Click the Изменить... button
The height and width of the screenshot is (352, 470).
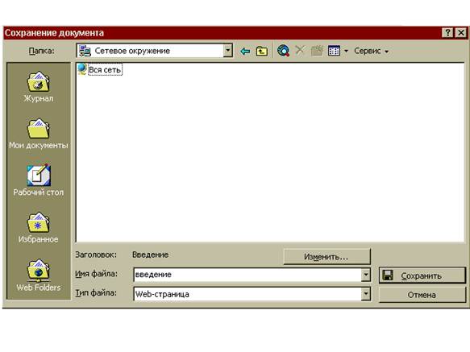[x=327, y=257]
